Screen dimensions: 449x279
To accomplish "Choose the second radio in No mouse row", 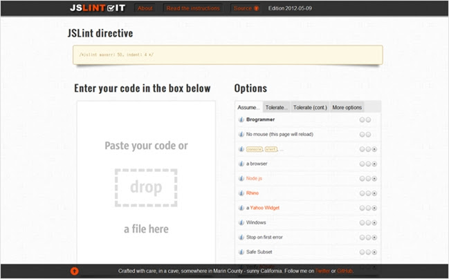I will (x=368, y=135).
